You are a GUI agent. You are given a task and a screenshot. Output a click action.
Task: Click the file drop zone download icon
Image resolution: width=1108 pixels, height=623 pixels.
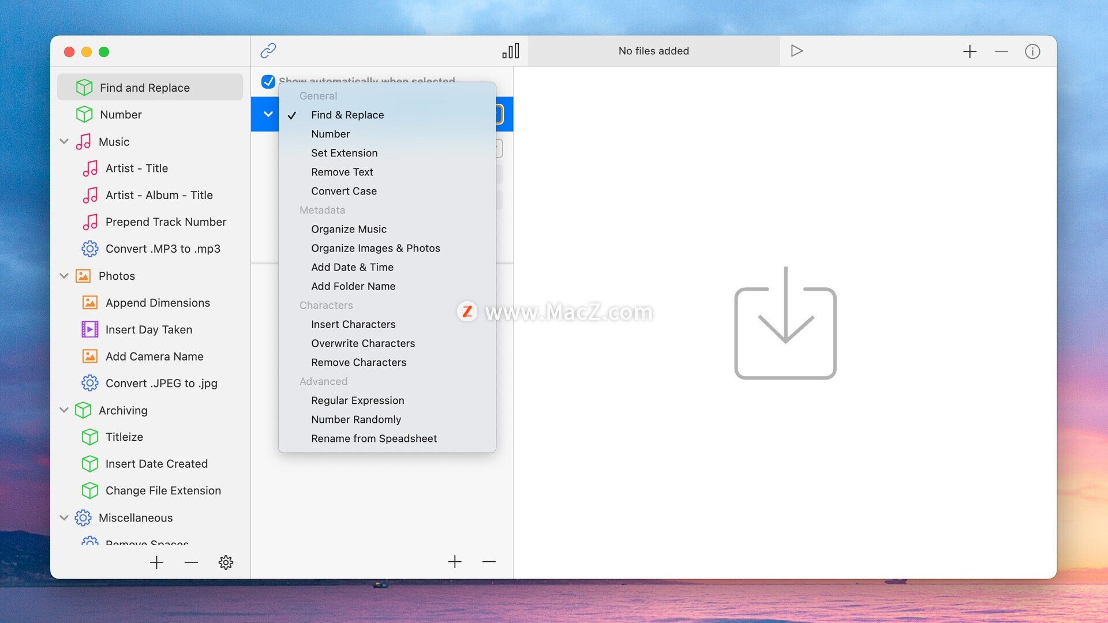tap(785, 323)
